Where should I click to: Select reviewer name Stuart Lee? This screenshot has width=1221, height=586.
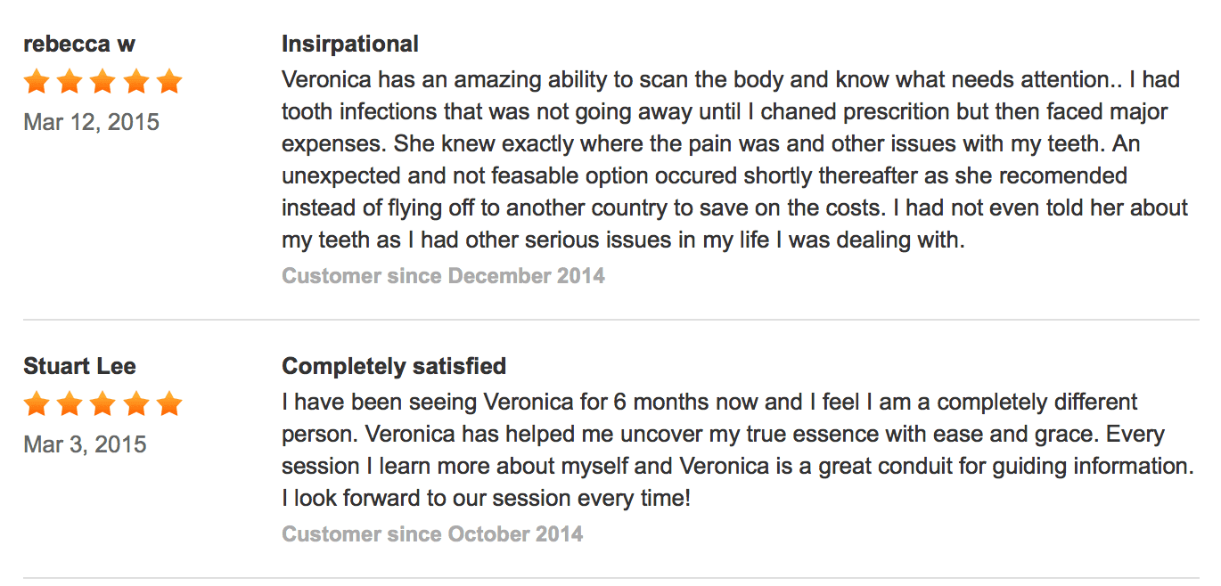80,366
